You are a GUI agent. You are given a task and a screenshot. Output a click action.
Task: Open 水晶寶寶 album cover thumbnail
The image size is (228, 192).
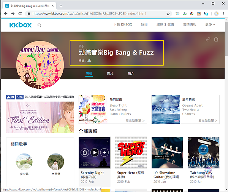(93, 109)
